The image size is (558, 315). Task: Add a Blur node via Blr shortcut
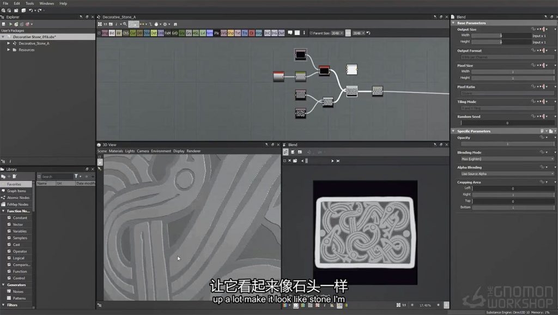click(119, 33)
